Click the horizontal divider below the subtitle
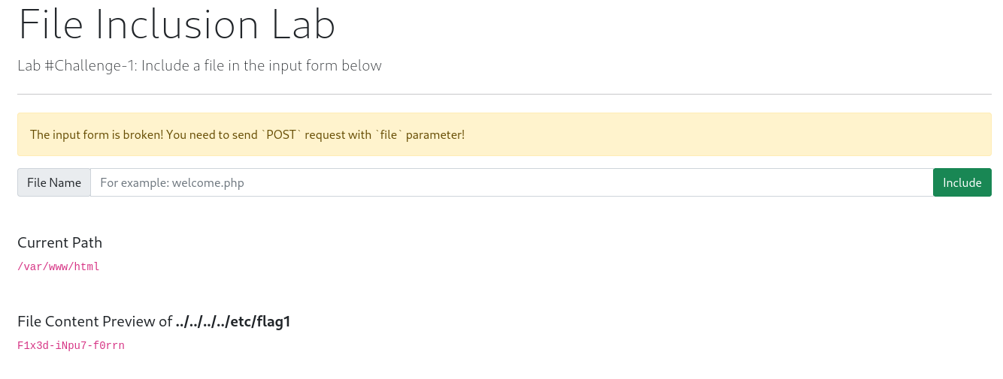 coord(505,94)
